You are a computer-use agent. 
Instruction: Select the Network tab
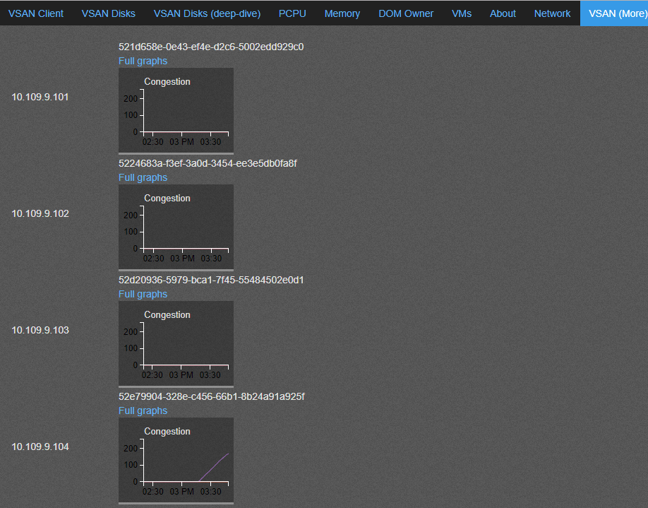pos(552,13)
